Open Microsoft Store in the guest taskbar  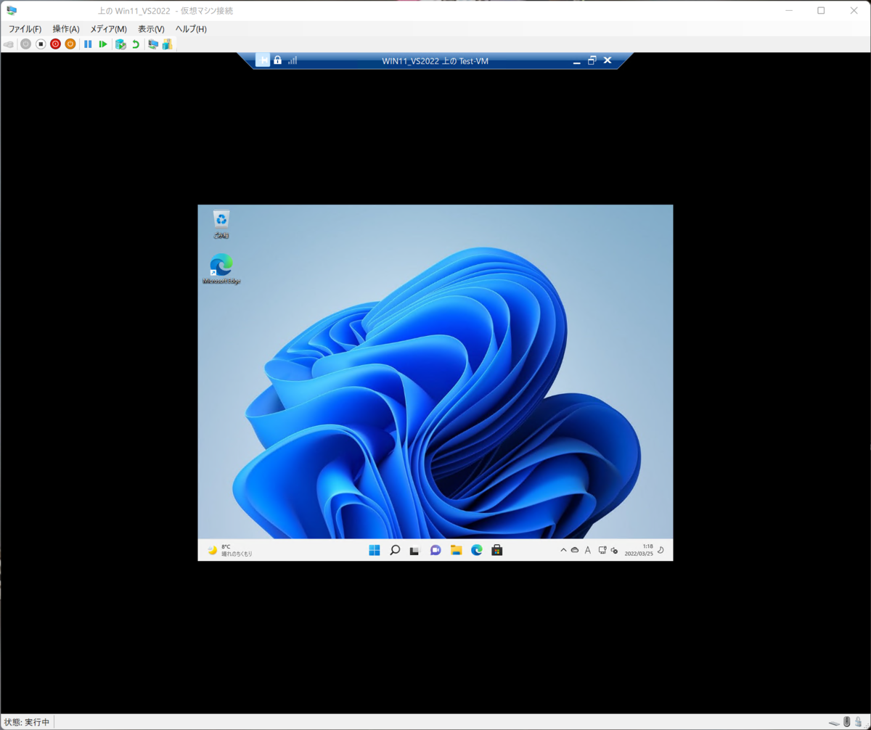coord(497,550)
